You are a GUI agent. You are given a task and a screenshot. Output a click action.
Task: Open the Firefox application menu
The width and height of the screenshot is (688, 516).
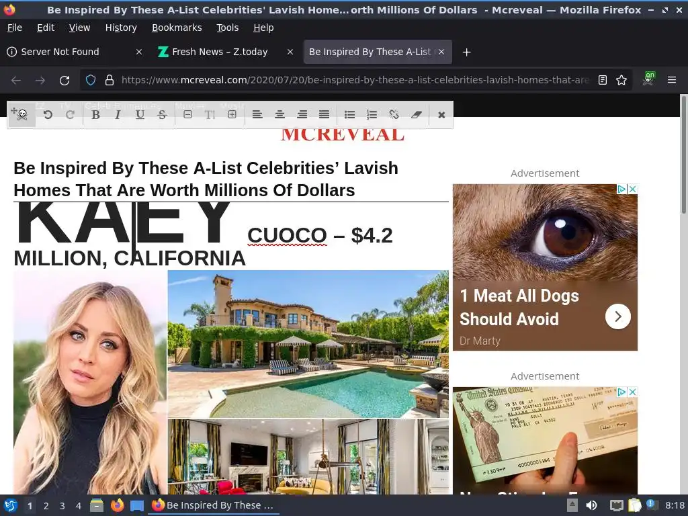pyautogui.click(x=671, y=80)
